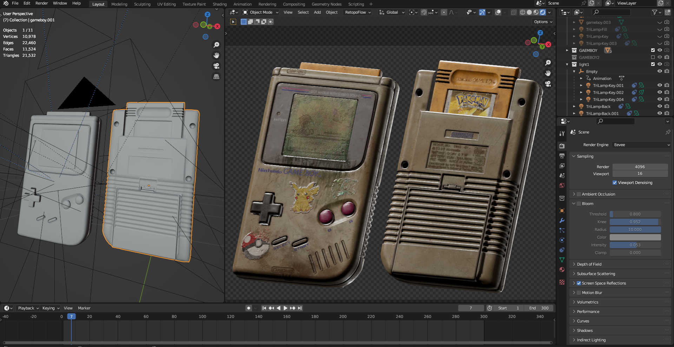This screenshot has width=674, height=347.
Task: Open the Object Constraints properties tab icon
Action: click(562, 250)
